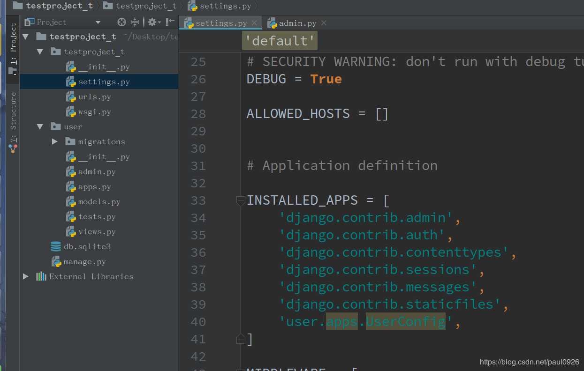Select the user folder row
Image resolution: width=584 pixels, height=371 pixels.
pos(99,126)
